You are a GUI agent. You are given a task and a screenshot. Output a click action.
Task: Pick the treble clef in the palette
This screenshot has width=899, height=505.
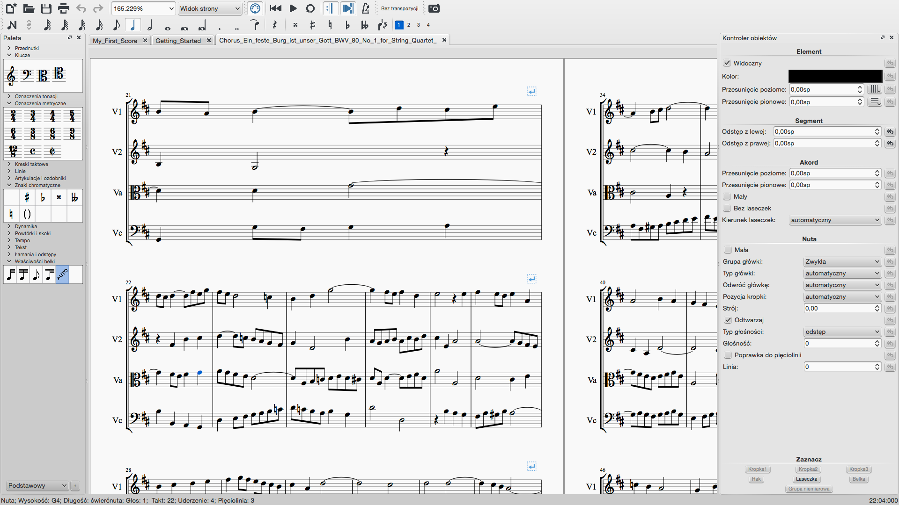click(12, 75)
